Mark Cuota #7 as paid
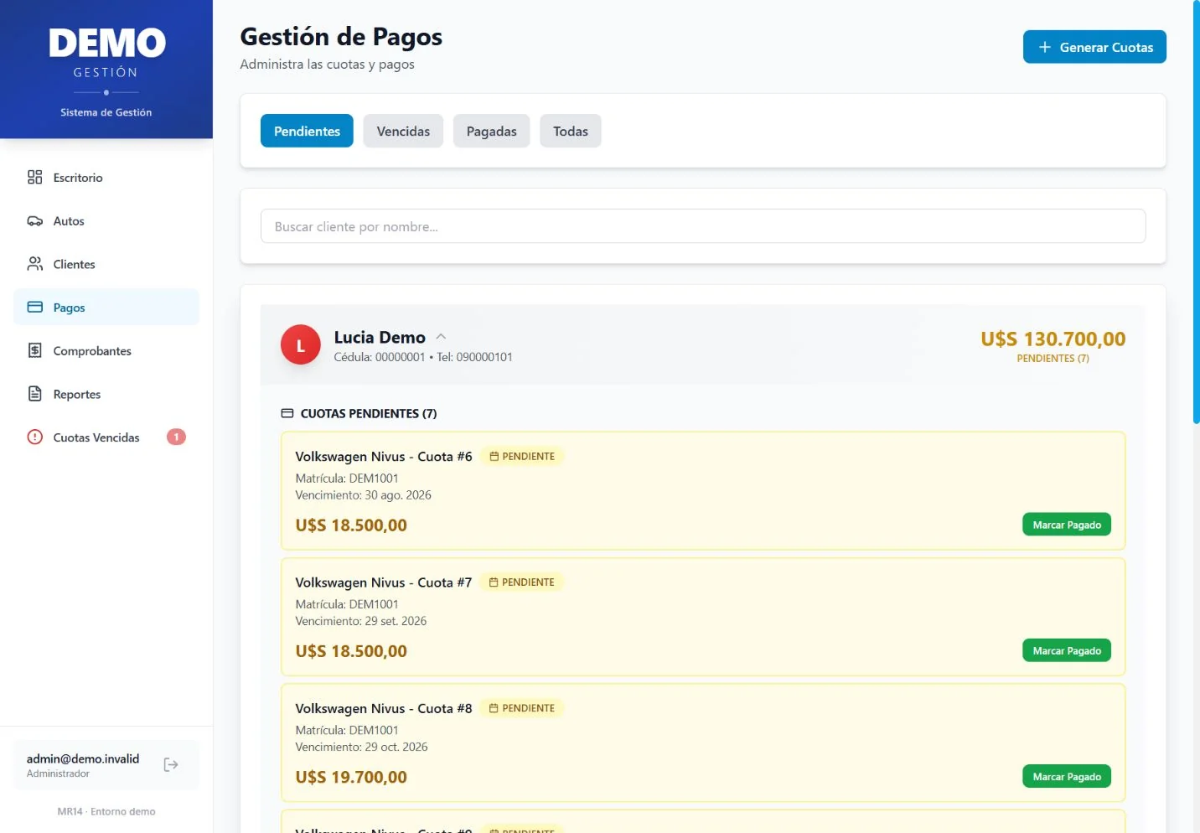Screen dimensions: 1200x833 click(x=1067, y=650)
